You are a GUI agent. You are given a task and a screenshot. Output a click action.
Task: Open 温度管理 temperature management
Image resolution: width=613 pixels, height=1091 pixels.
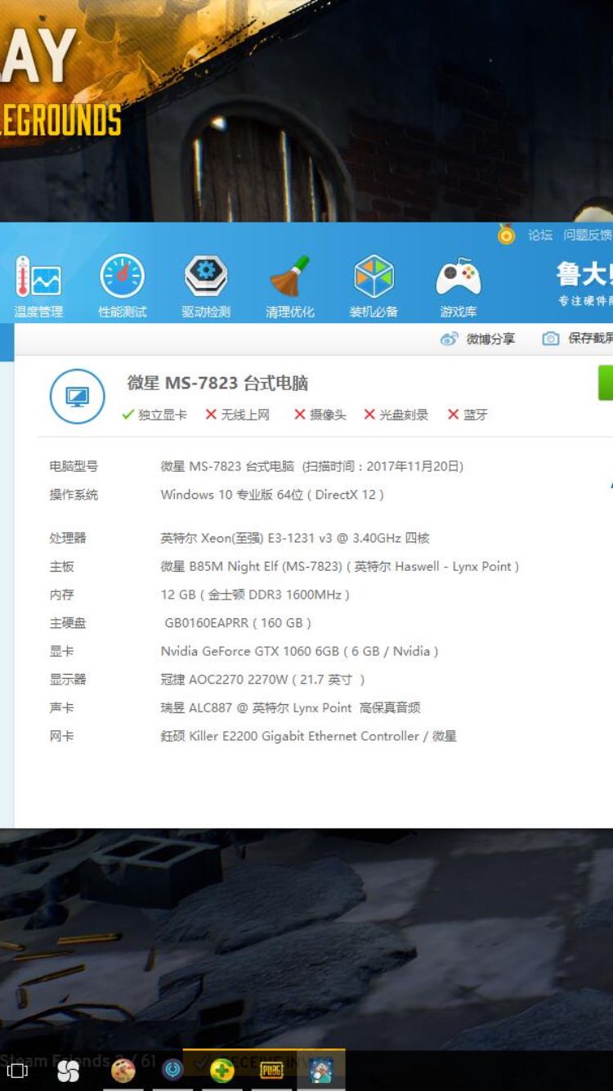coord(38,286)
